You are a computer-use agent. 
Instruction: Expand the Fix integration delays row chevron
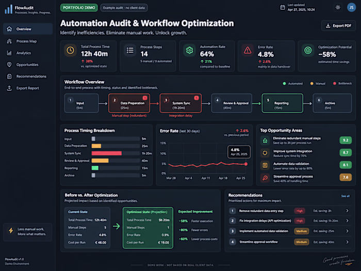click(x=347, y=221)
